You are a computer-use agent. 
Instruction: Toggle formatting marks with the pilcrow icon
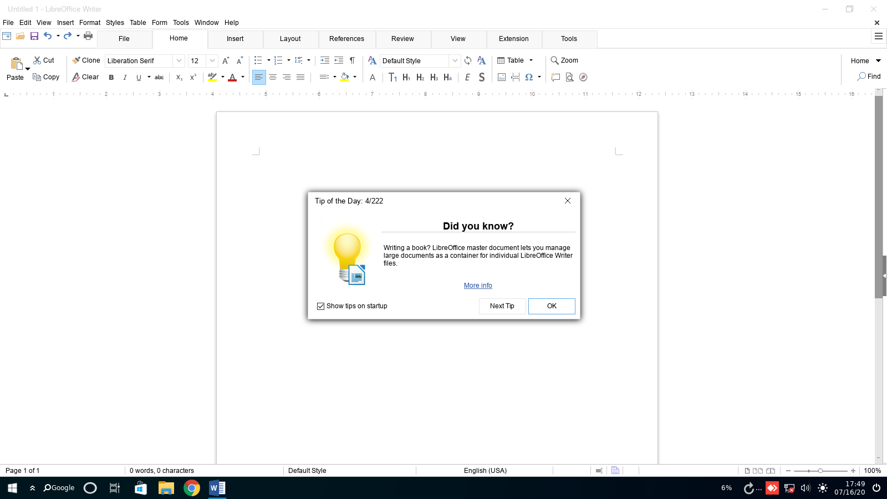tap(352, 60)
